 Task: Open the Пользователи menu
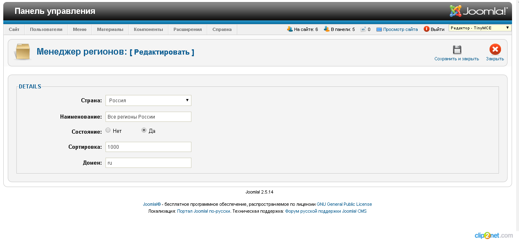coord(46,29)
